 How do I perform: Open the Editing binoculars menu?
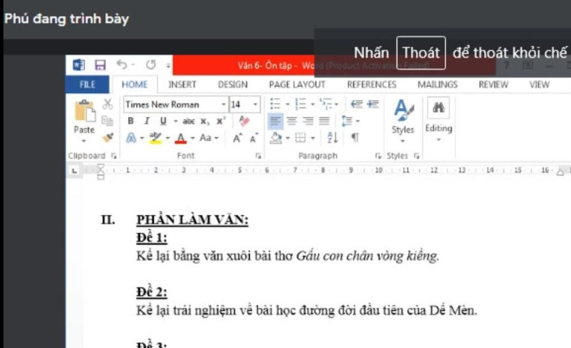pos(438,119)
